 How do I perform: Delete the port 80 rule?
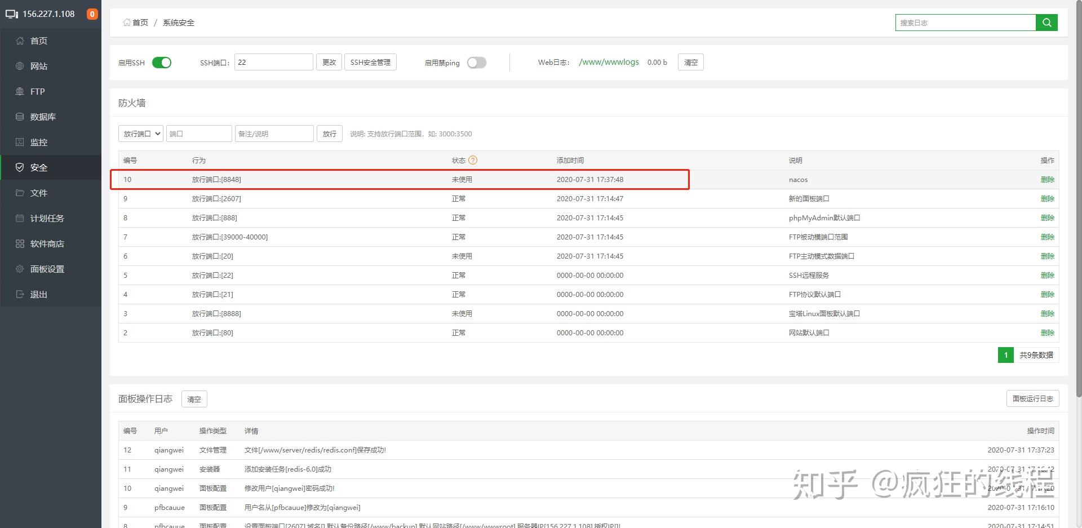click(1047, 332)
